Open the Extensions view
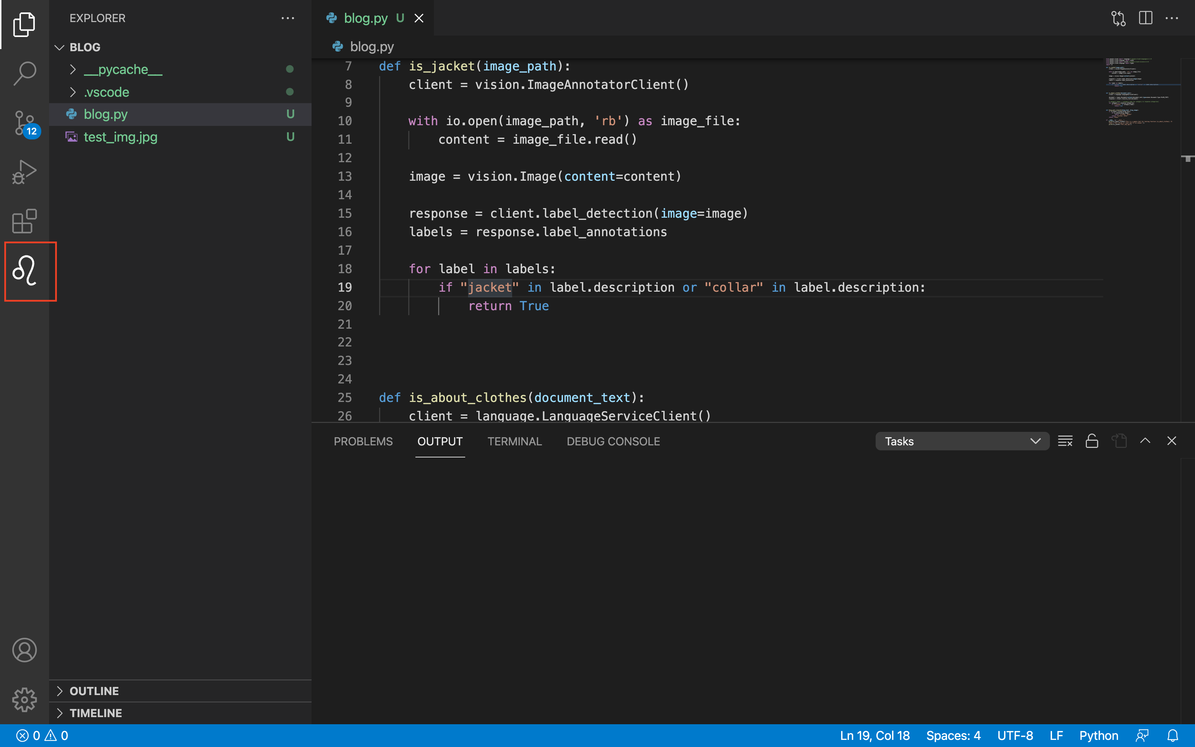Image resolution: width=1195 pixels, height=747 pixels. click(x=24, y=221)
